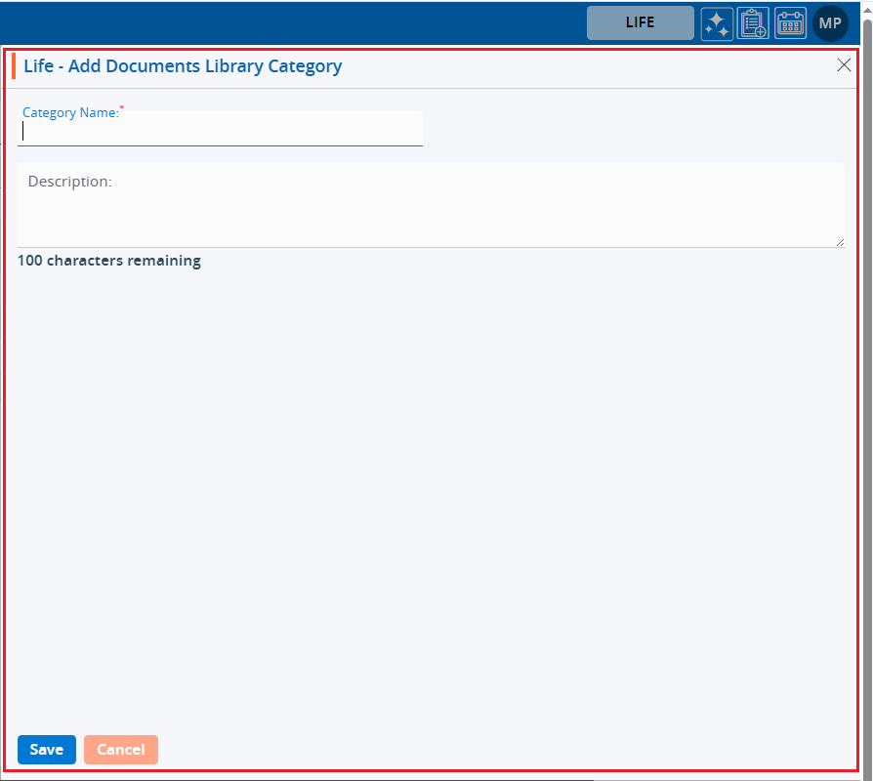The width and height of the screenshot is (873, 781).
Task: Save the new category
Action: pos(46,750)
